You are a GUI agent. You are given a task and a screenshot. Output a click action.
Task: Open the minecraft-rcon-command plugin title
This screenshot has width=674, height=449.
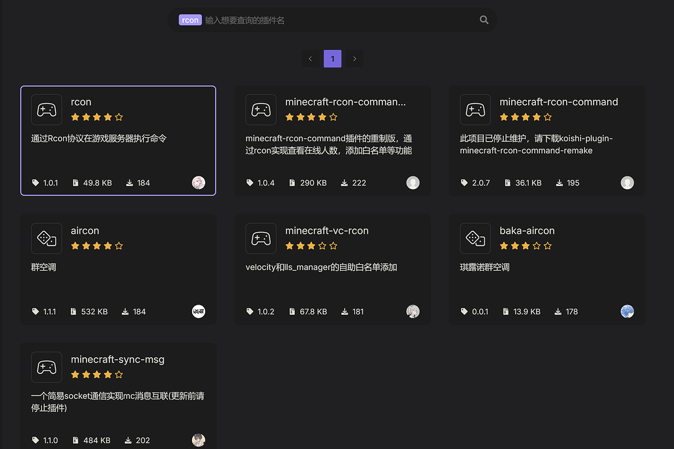click(x=558, y=102)
